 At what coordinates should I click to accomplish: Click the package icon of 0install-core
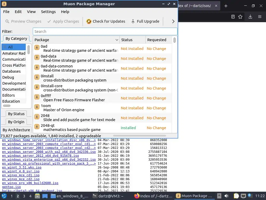click(37, 87)
